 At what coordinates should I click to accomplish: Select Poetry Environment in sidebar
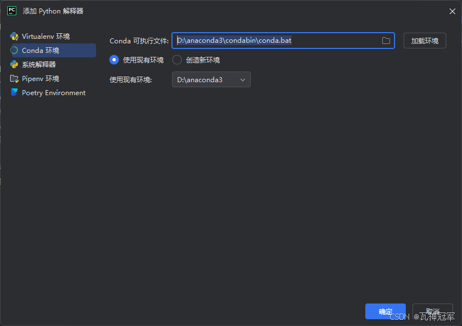52,93
